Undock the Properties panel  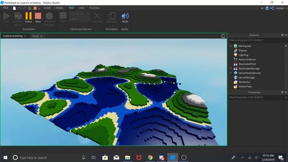point(282,92)
